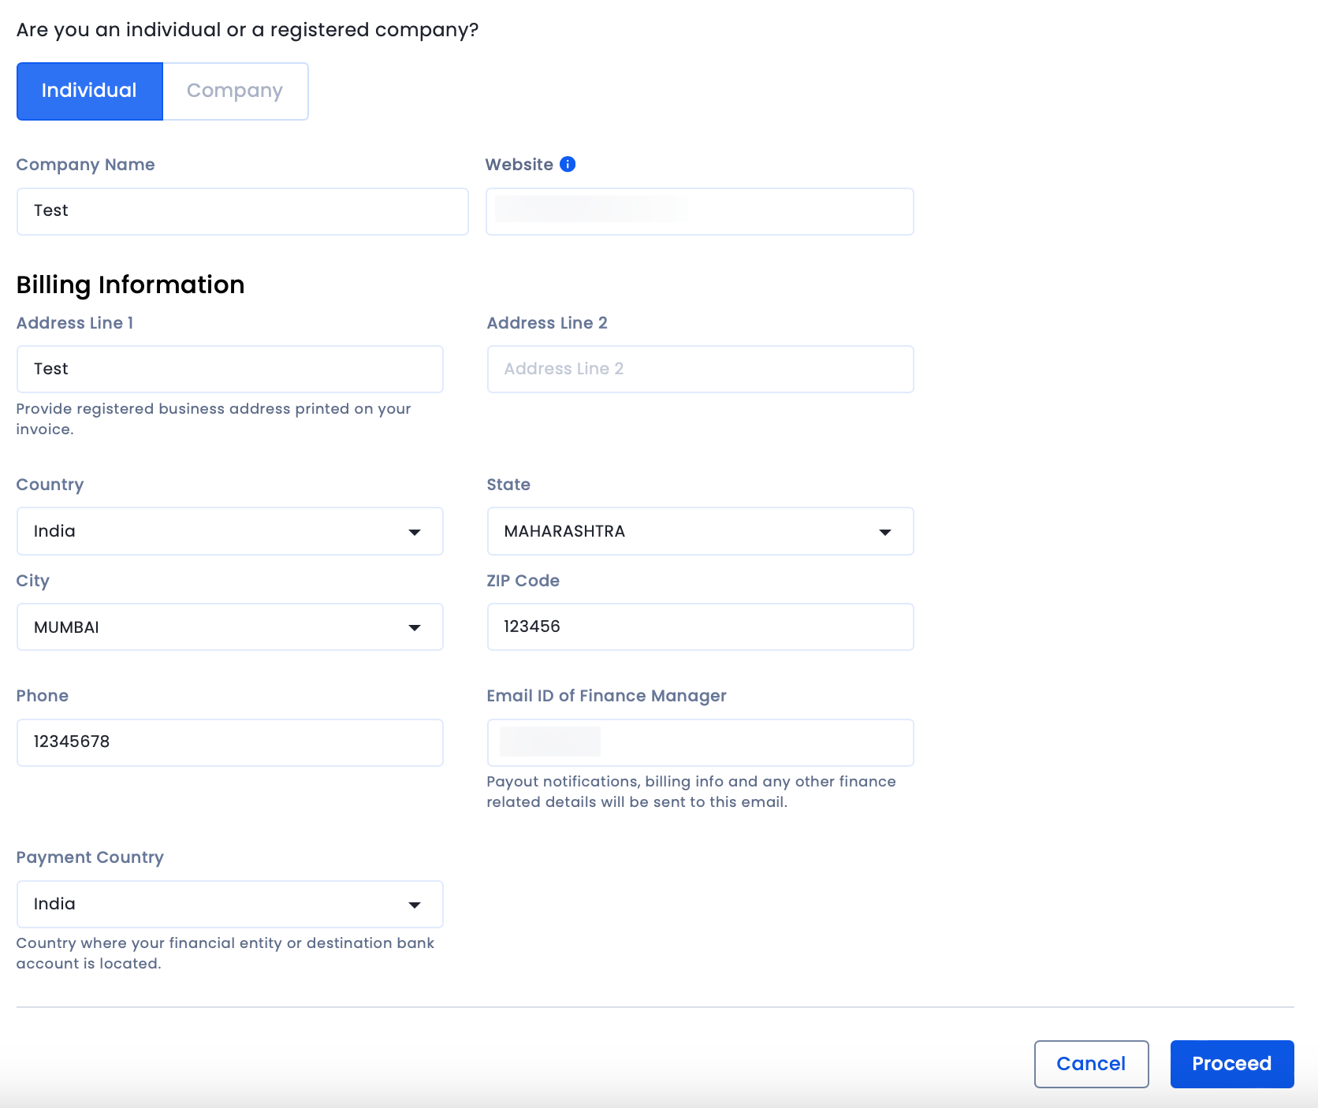The height and width of the screenshot is (1108, 1318).
Task: Click the Payment Country label
Action: pos(90,857)
